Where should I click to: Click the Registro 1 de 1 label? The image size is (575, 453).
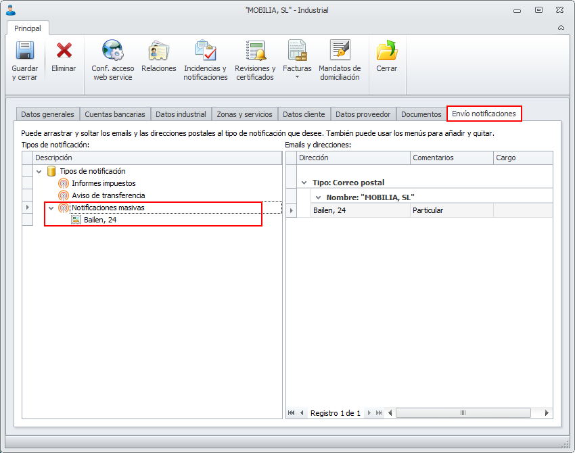[335, 413]
